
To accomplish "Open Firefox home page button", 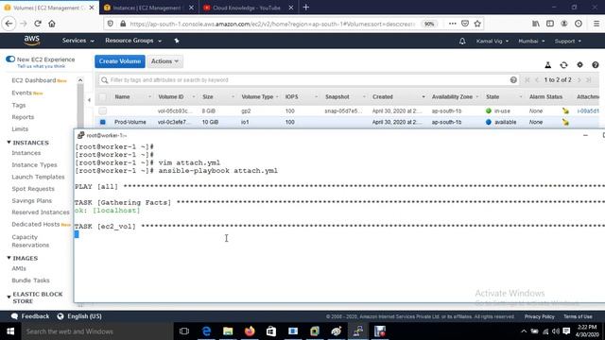I will click(x=52, y=24).
